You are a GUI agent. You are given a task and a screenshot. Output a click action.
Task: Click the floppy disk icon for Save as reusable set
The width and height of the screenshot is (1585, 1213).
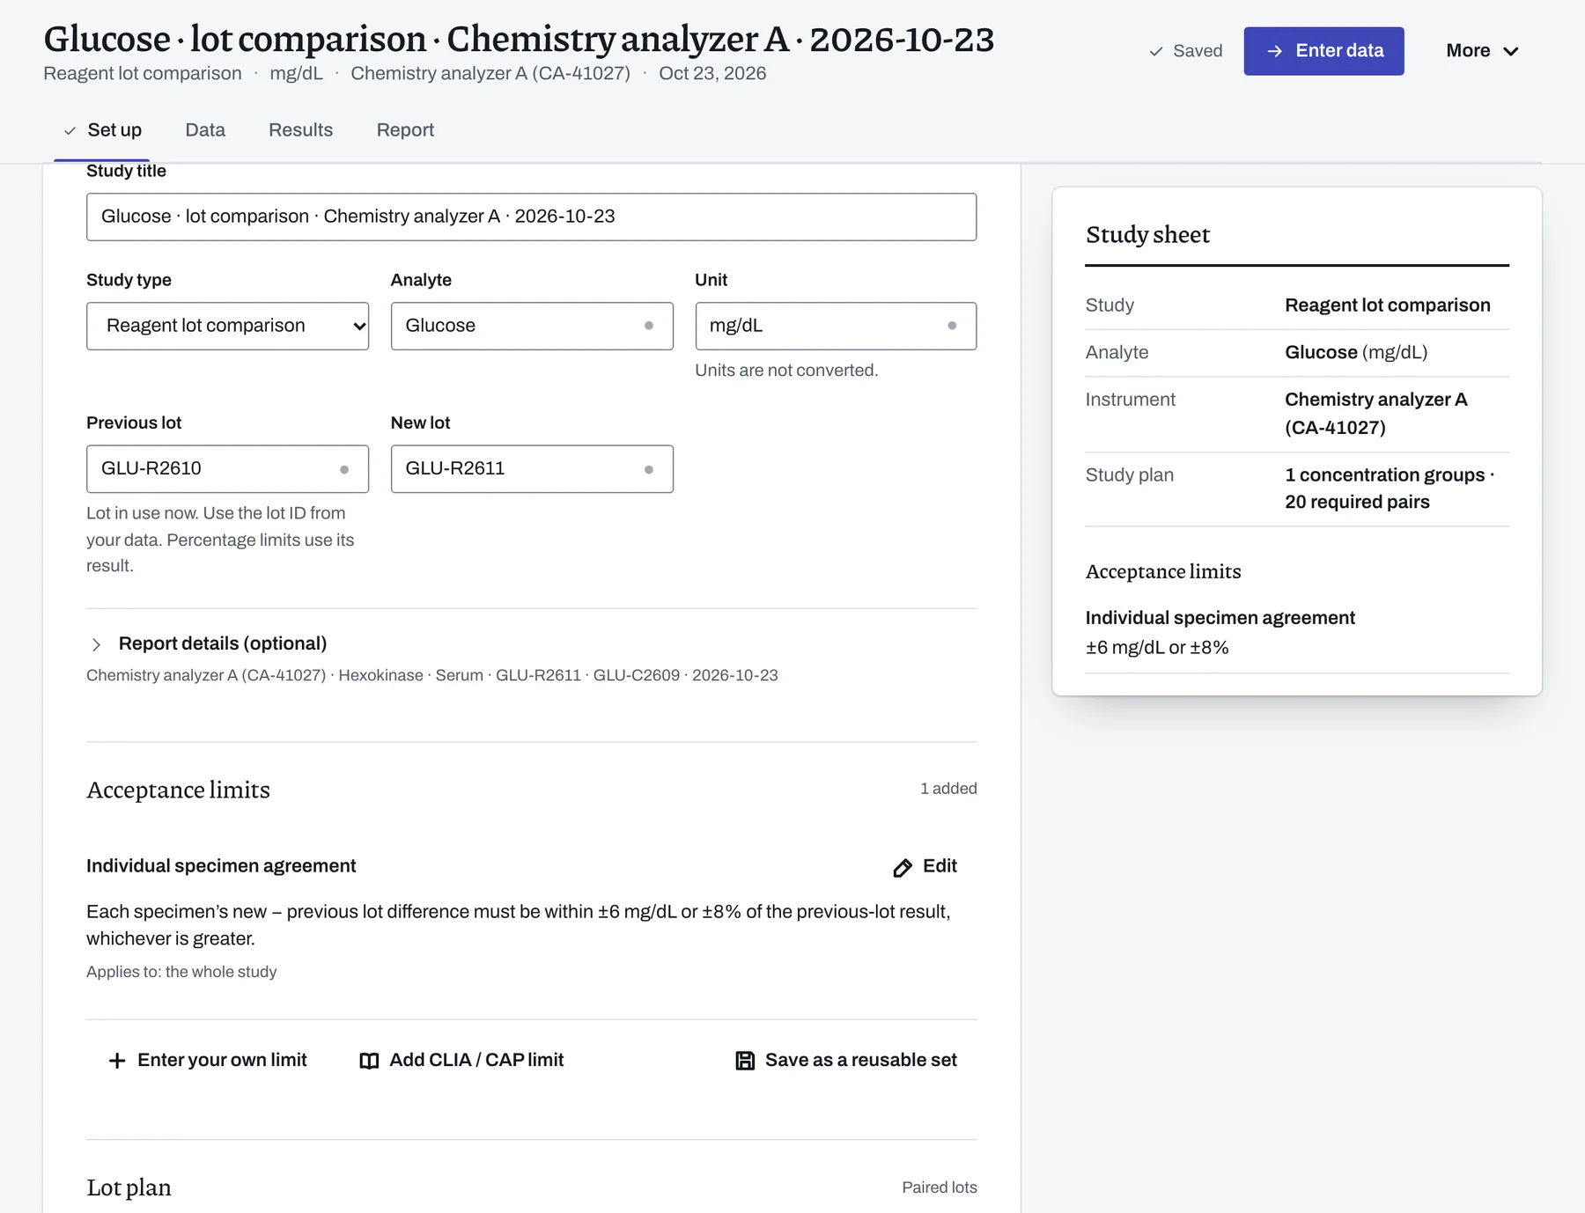[745, 1061]
